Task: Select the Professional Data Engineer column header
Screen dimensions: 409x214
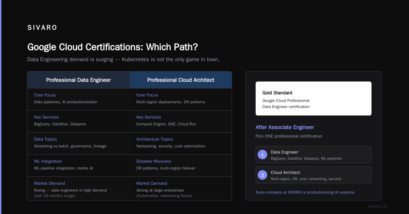Action: (78, 80)
